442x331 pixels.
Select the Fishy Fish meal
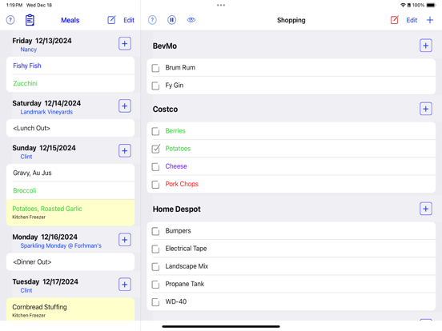click(70, 66)
